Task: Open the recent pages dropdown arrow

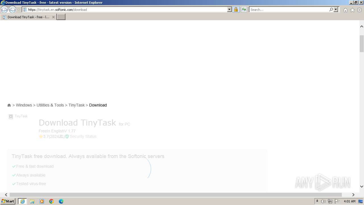Action: pos(18,9)
